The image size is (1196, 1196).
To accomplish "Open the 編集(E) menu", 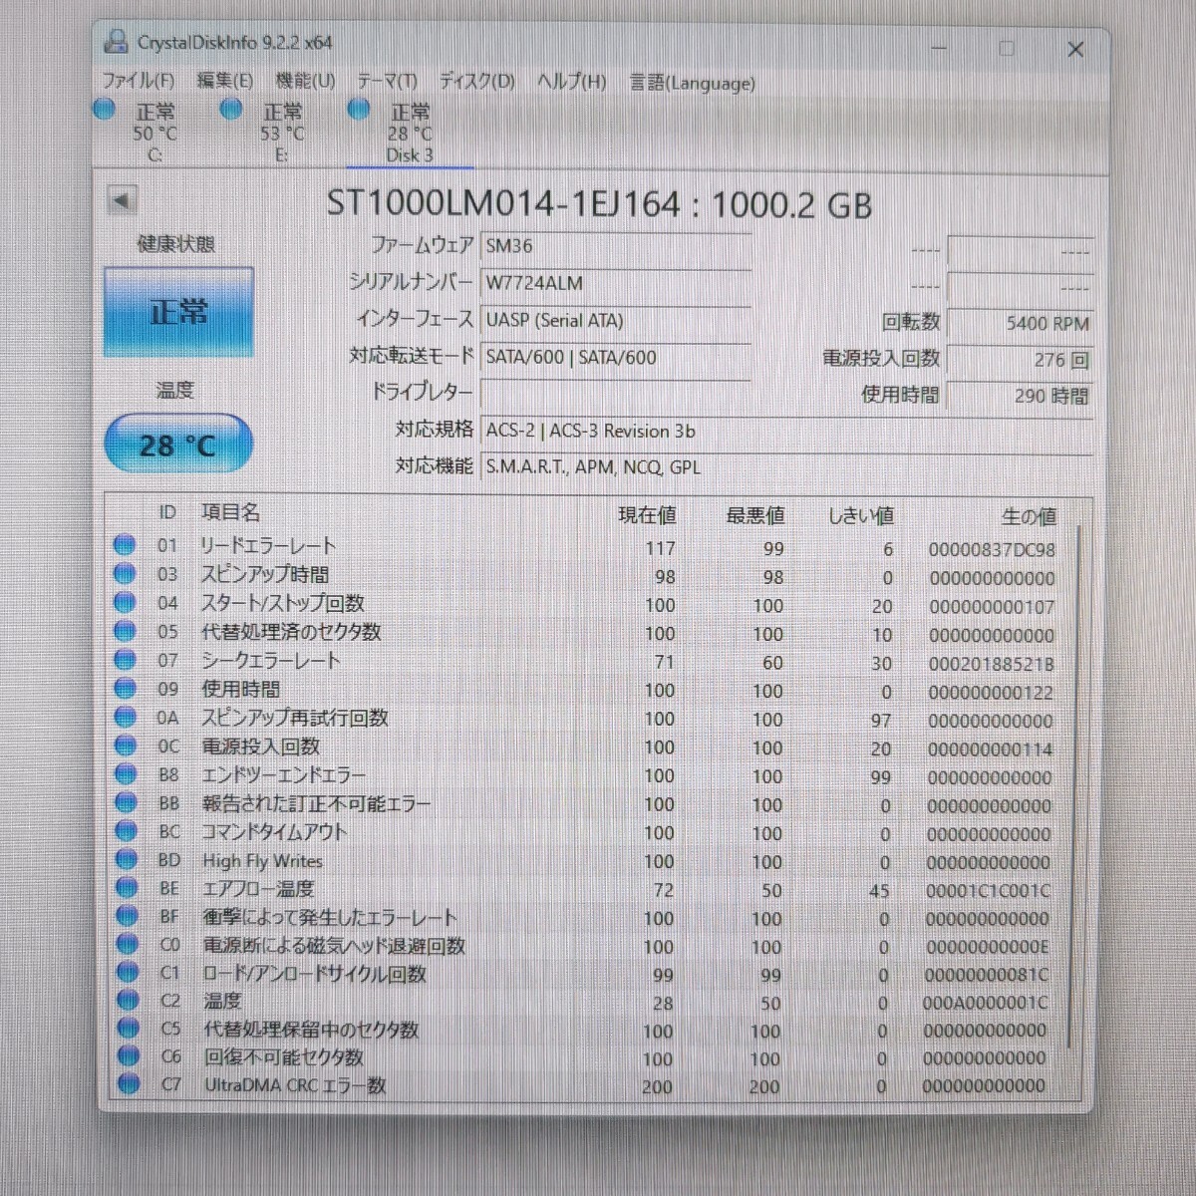I will click(224, 81).
